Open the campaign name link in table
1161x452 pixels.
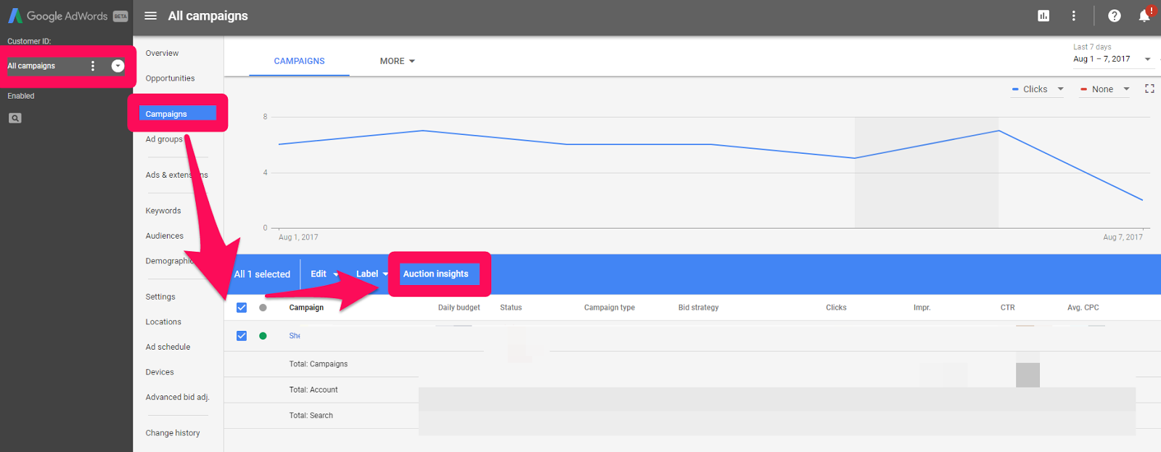click(x=295, y=336)
